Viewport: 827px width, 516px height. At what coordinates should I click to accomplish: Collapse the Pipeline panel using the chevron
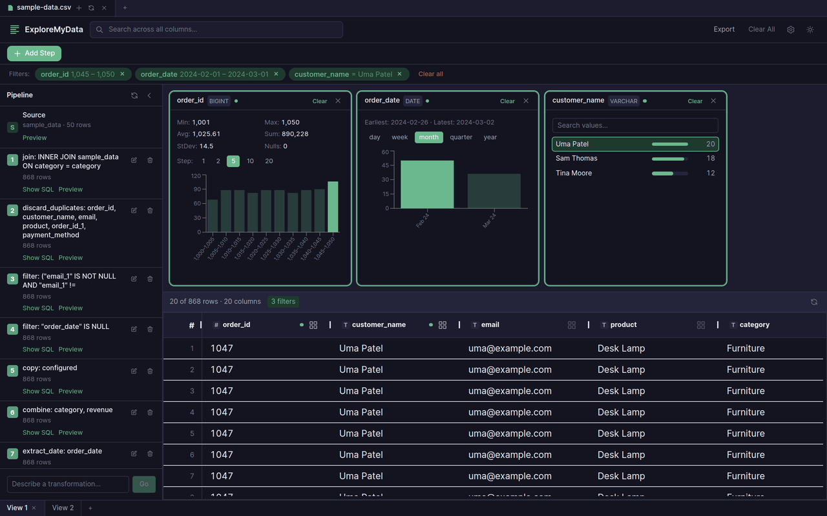coord(149,95)
